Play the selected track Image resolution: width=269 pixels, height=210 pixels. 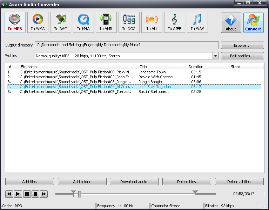(18, 194)
